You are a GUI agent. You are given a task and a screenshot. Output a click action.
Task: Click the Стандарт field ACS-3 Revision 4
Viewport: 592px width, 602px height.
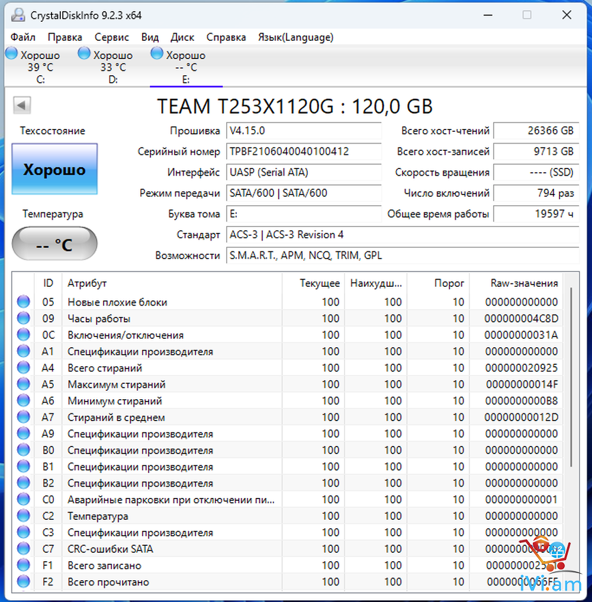pyautogui.click(x=403, y=235)
